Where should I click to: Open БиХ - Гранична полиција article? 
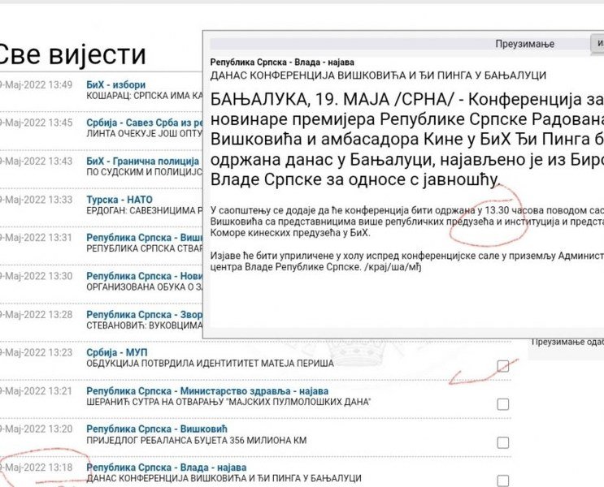click(x=143, y=162)
